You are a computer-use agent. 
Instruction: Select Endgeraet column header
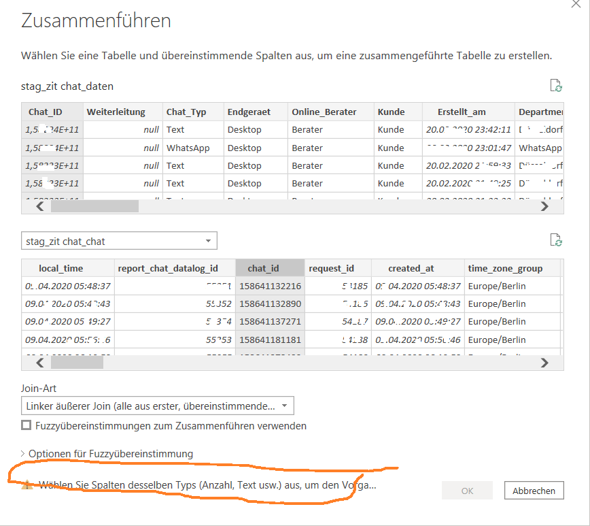256,112
